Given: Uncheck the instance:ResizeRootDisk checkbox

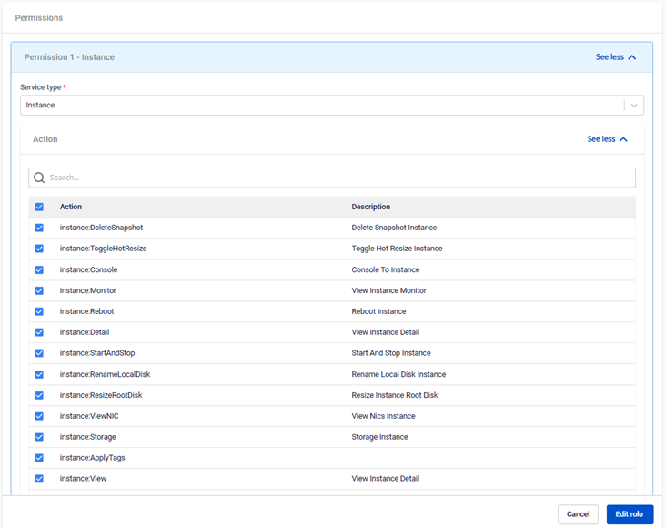Looking at the screenshot, I should 39,395.
